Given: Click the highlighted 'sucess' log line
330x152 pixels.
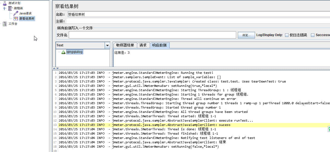Looking at the screenshot, I should (144, 125).
